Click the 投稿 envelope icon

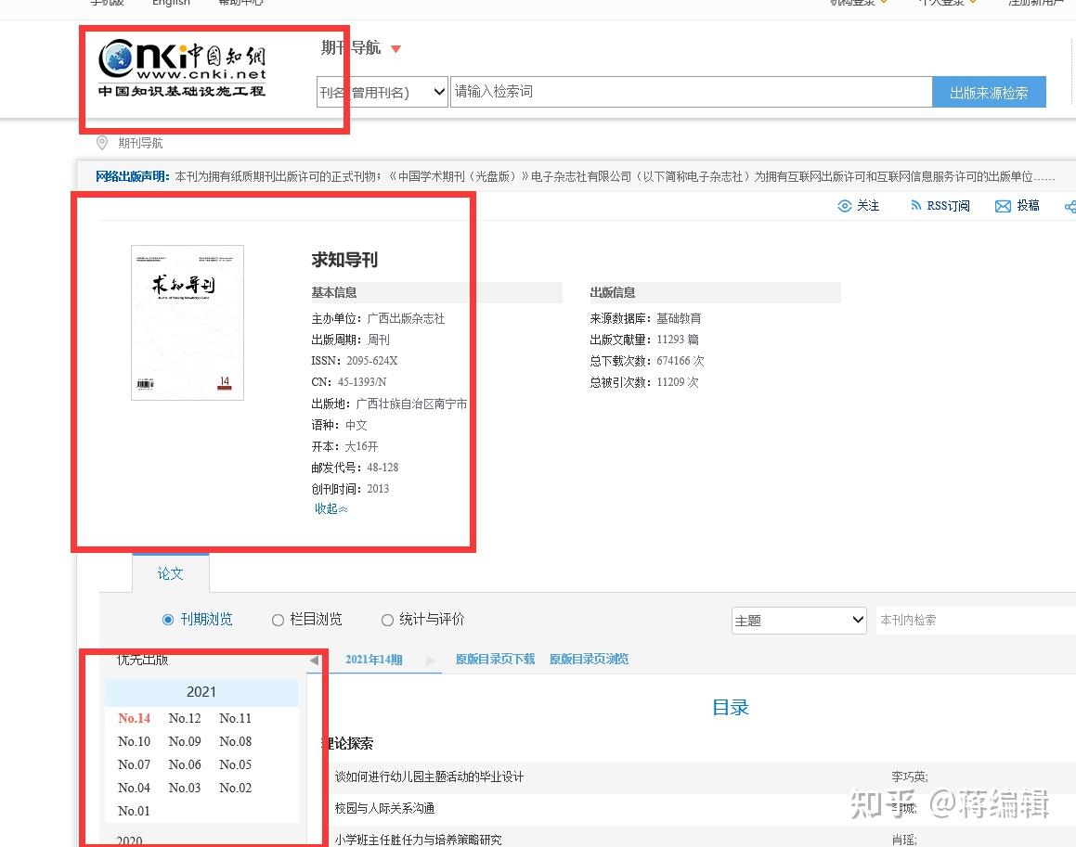(1003, 207)
